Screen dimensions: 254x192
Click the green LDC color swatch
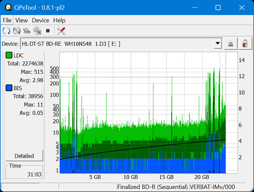[x=9, y=55]
